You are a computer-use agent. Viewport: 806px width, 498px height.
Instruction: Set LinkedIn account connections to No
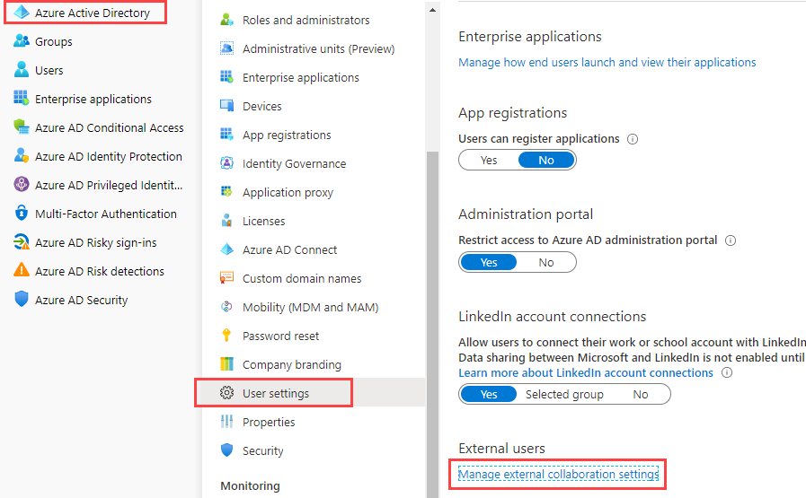coord(640,394)
